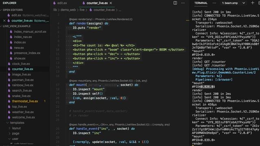Open show.ex file

19,58
